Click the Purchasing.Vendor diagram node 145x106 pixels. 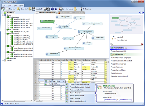pyautogui.click(x=98, y=38)
